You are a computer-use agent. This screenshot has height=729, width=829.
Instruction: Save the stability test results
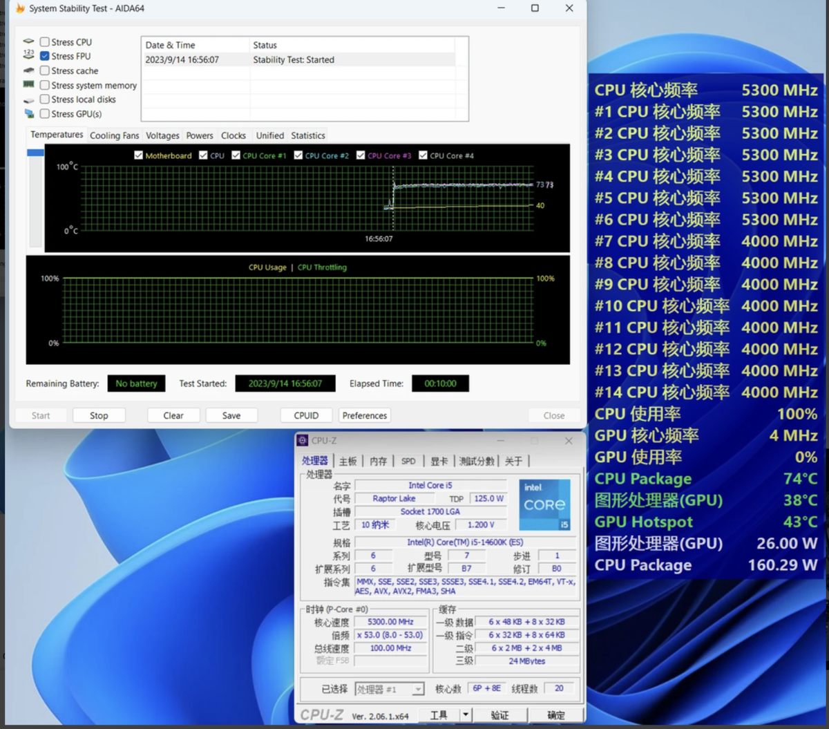coord(231,415)
